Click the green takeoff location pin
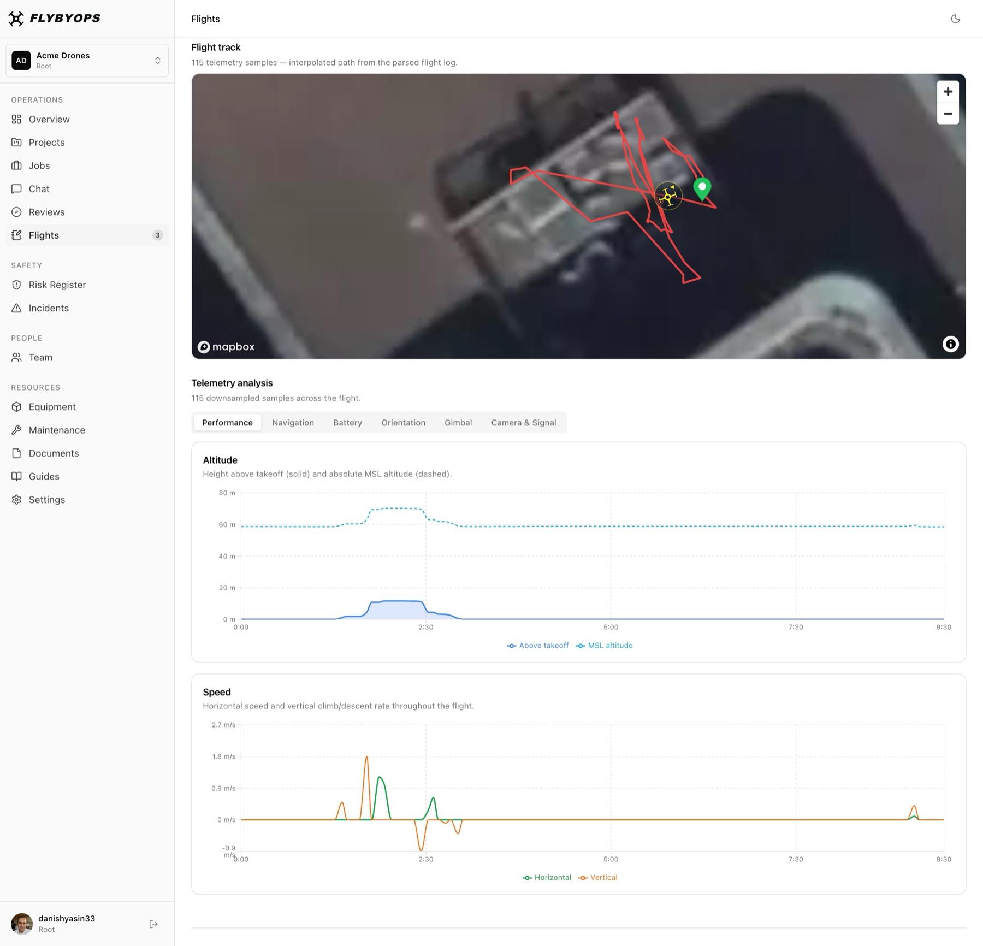The image size is (983, 946). [x=702, y=189]
